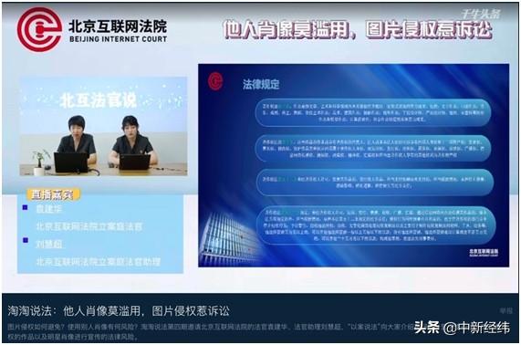
Task: Select the blue bullet beside 刘慧超
Action: point(26,240)
